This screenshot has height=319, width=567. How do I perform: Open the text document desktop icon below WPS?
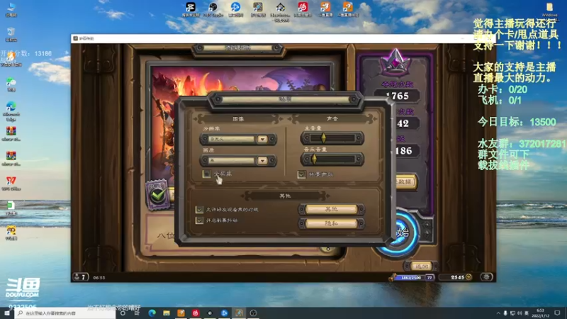click(x=11, y=208)
